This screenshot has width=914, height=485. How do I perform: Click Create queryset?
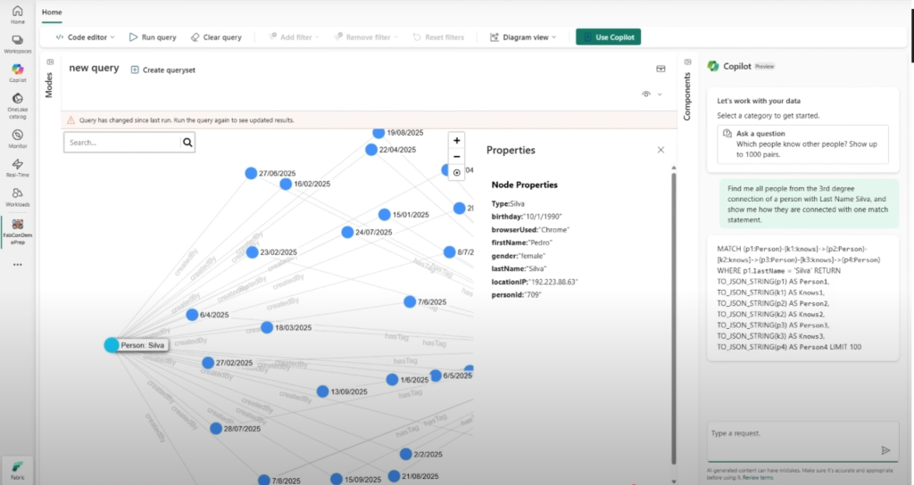click(162, 70)
